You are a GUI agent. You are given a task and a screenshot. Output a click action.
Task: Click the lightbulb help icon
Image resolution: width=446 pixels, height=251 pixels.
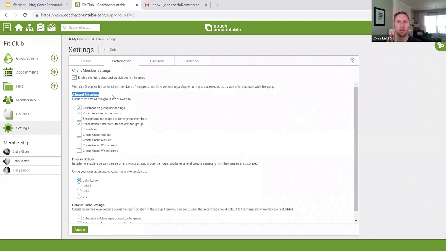(x=352, y=61)
